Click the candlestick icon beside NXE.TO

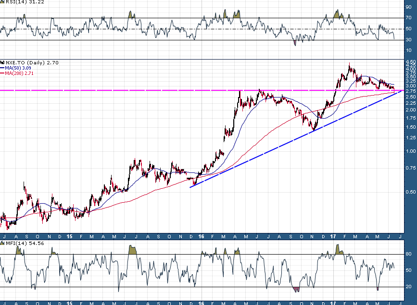pyautogui.click(x=2, y=63)
